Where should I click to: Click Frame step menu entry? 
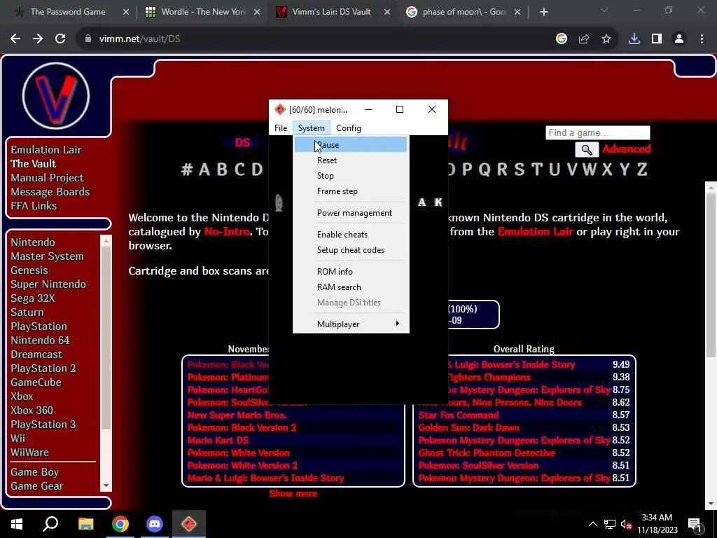350,191
